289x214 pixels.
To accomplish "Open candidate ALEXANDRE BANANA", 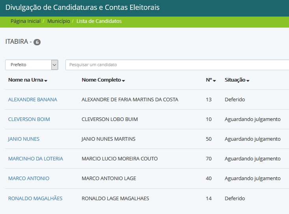I will [33, 99].
